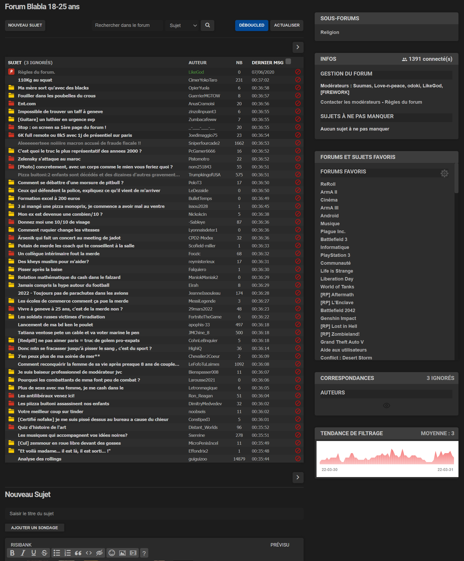
Task: Toggle spoiler formatting with the crossed-eye icon
Action: (100, 553)
